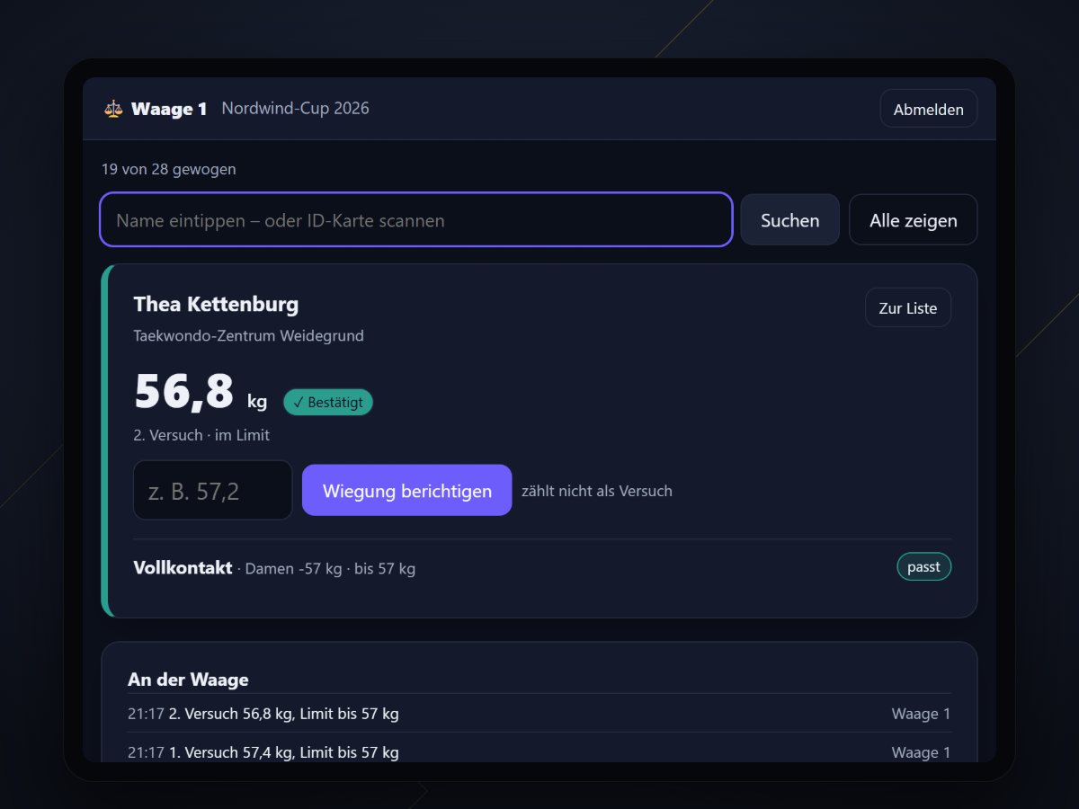This screenshot has height=809, width=1079.
Task: Click the '2. Versuch · im Limit' note
Action: click(x=201, y=434)
